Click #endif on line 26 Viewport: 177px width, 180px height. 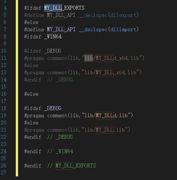click(x=33, y=166)
